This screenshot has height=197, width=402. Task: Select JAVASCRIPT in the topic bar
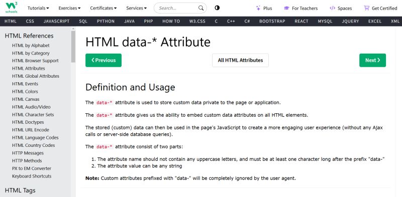pyautogui.click(x=56, y=21)
